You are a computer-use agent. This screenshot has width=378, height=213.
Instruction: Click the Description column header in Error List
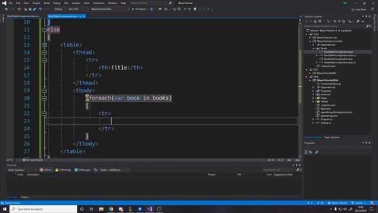click(33, 175)
